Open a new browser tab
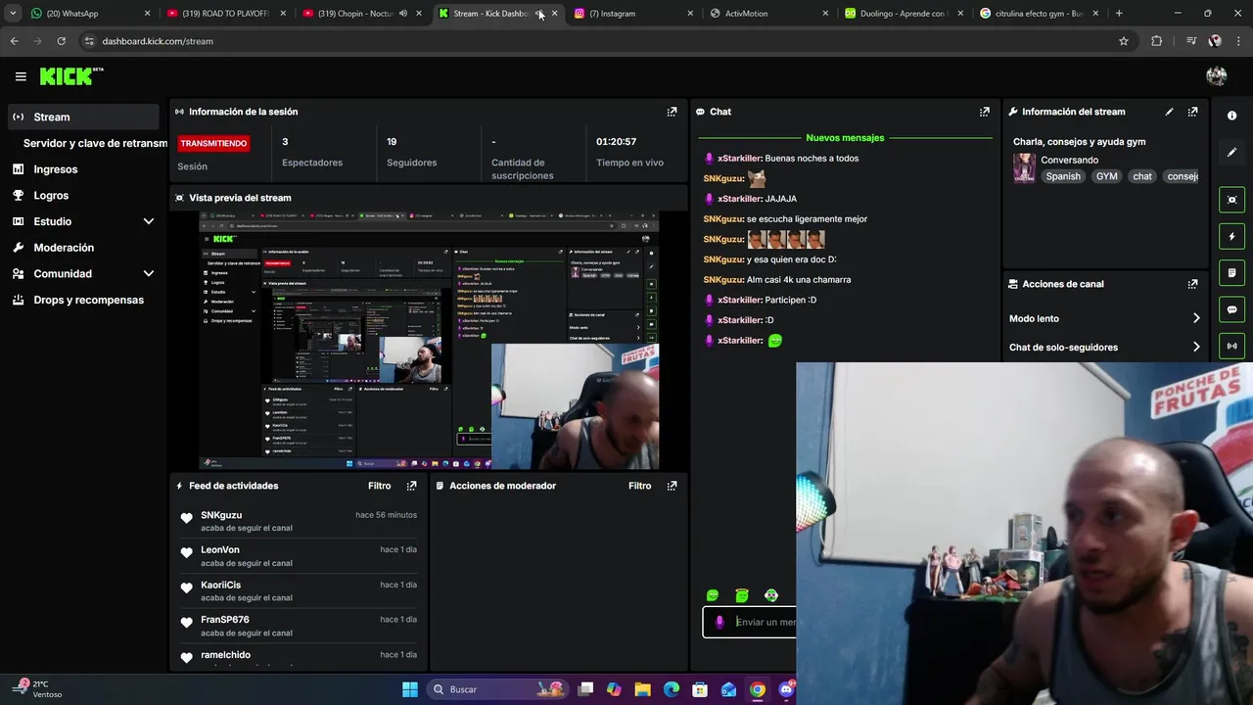Image resolution: width=1253 pixels, height=705 pixels. 1119,14
